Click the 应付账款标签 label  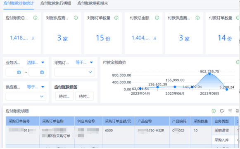click(x=66, y=87)
